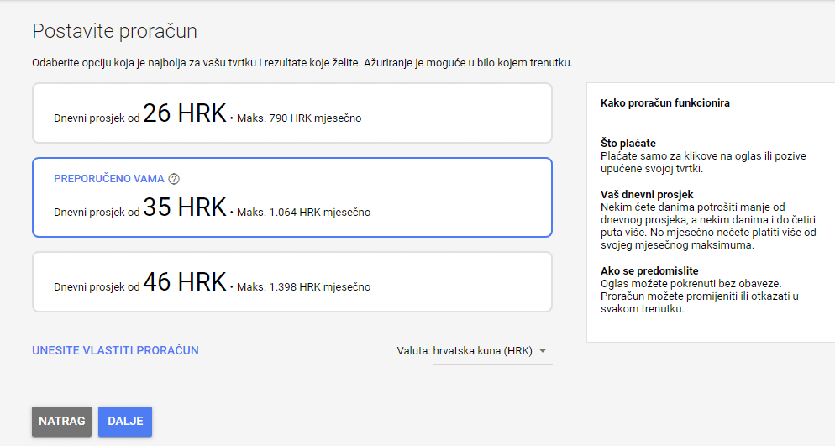Click the Maks. 1.398 HRK mjesečno text
The image size is (835, 446).
coord(303,287)
